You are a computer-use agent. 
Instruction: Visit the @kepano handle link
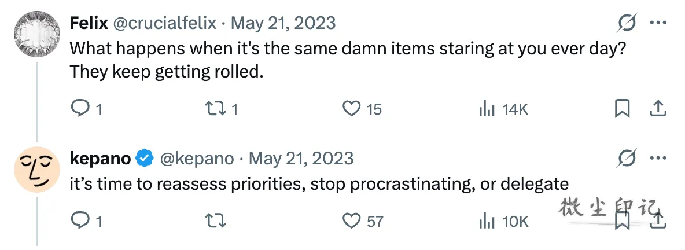[x=197, y=158]
